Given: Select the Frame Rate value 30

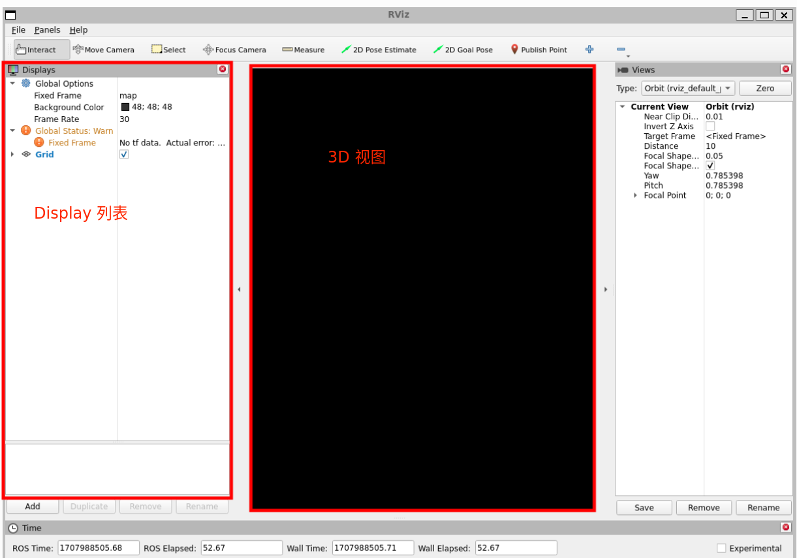Looking at the screenshot, I should pyautogui.click(x=124, y=119).
